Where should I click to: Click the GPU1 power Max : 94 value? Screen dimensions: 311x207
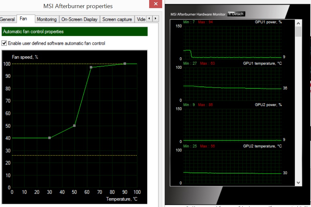pyautogui.click(x=205, y=22)
